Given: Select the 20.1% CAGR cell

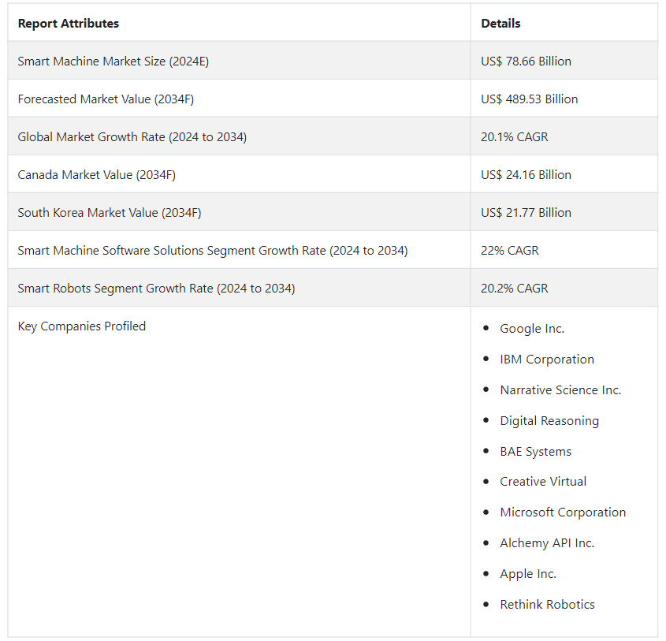Looking at the screenshot, I should 514,137.
